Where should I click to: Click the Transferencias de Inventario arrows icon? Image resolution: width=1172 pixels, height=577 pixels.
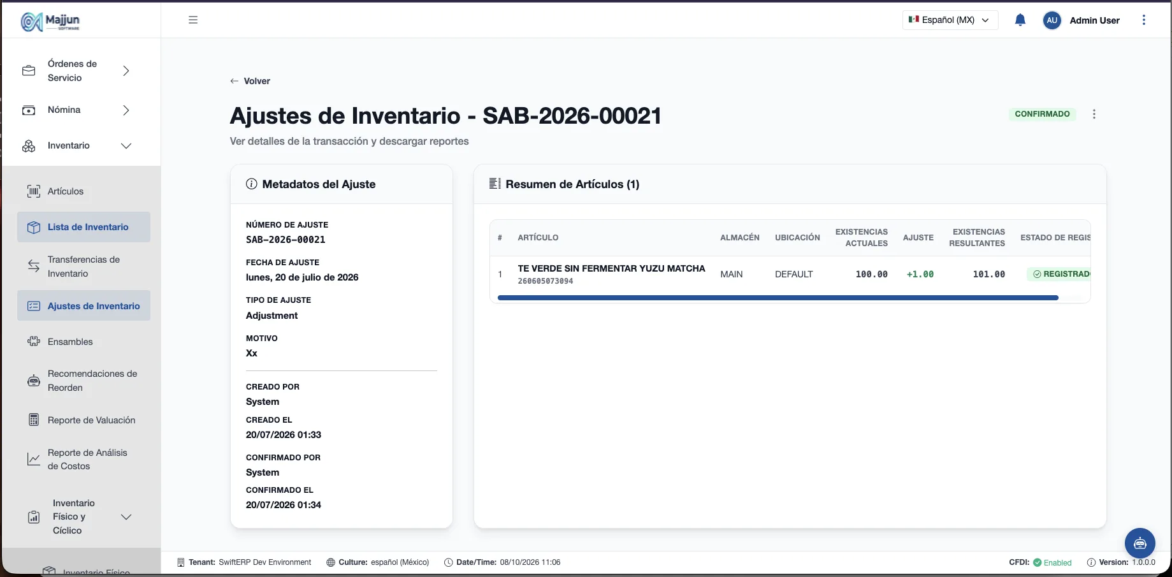point(34,266)
